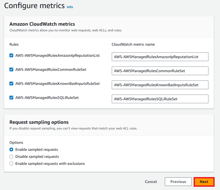Edit the CommonRuleSet CloudWatch metric name field

tap(160, 71)
